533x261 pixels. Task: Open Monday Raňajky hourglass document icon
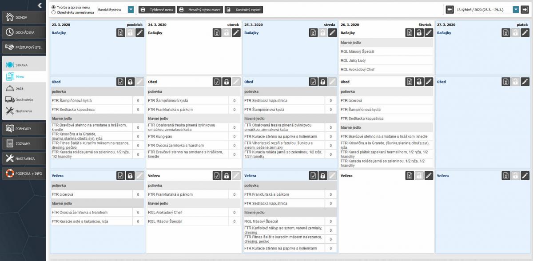[x=121, y=32]
